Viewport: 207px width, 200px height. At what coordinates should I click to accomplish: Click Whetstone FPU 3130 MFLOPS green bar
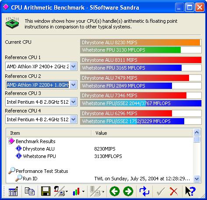click(x=141, y=50)
